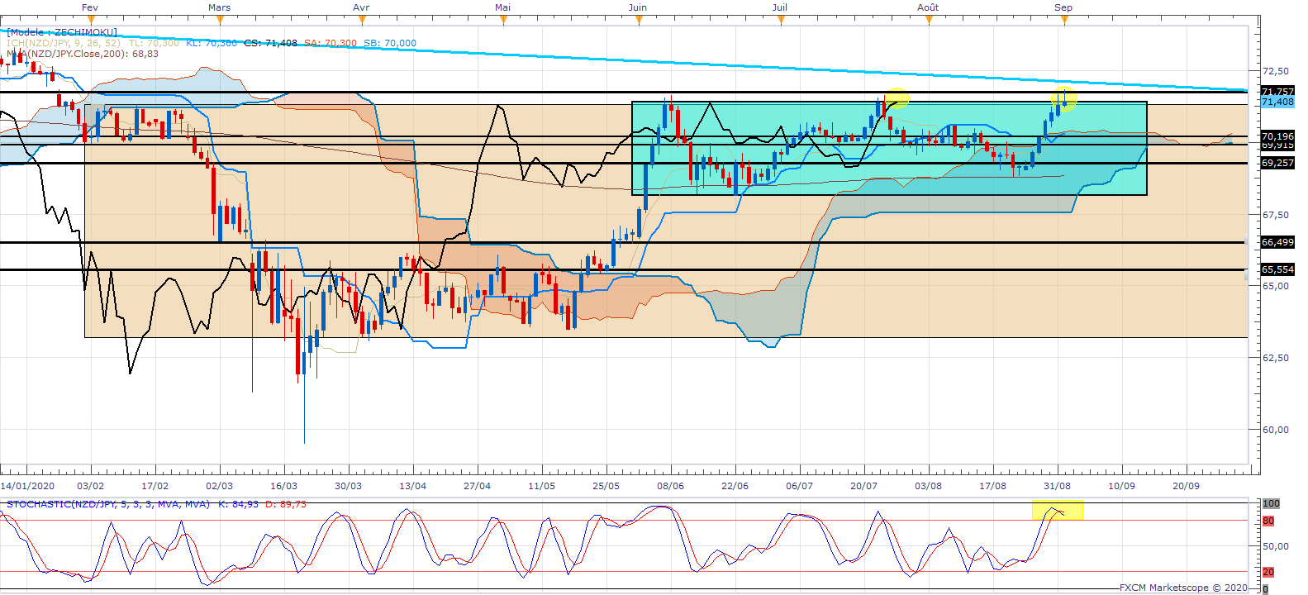Click the 31/08 date label

coord(1058,486)
